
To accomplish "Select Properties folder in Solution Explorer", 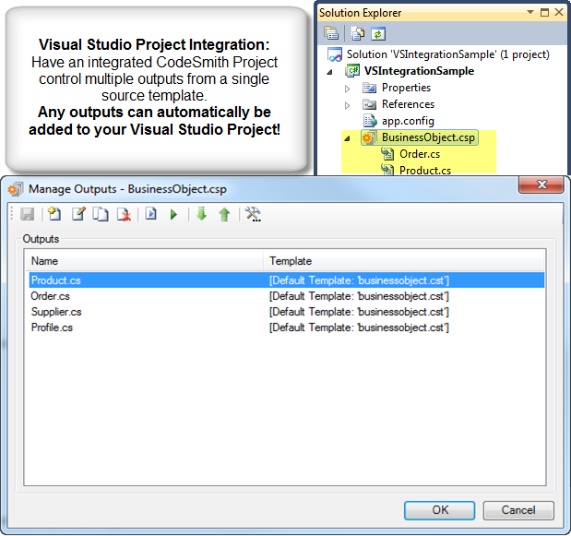I will 406,88.
